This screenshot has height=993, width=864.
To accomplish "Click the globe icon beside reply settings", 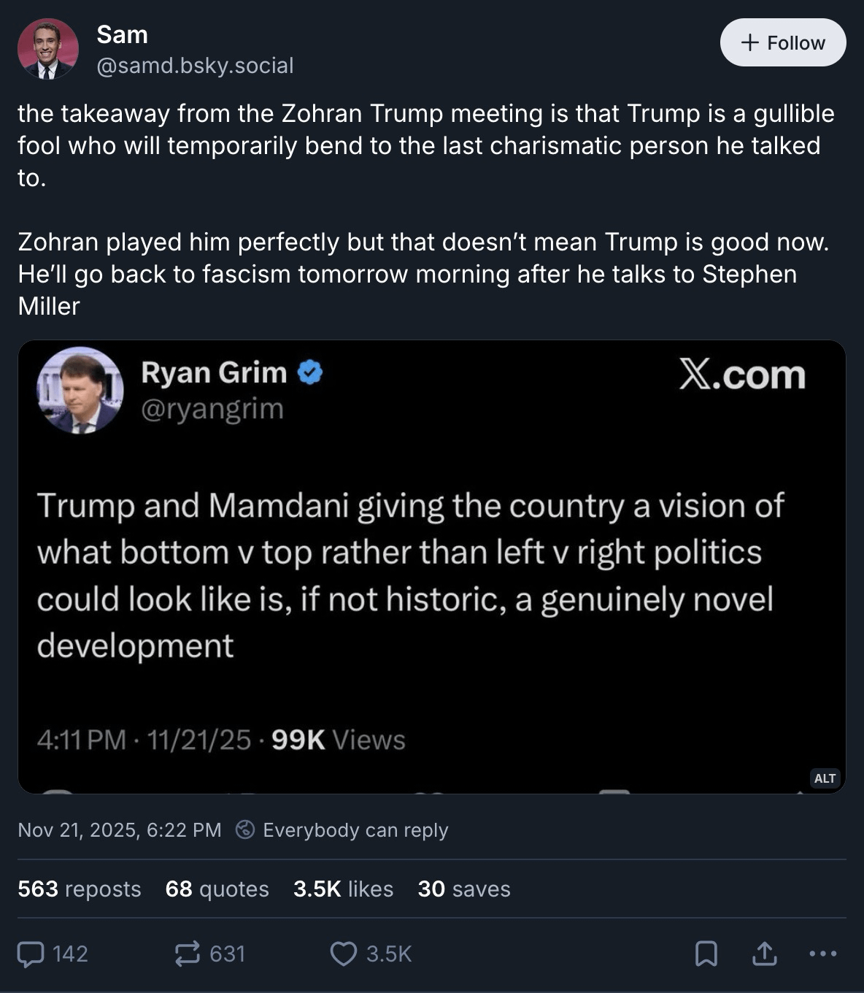I will [245, 829].
